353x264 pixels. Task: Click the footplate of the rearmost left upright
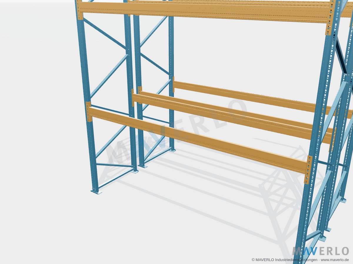tap(173, 150)
